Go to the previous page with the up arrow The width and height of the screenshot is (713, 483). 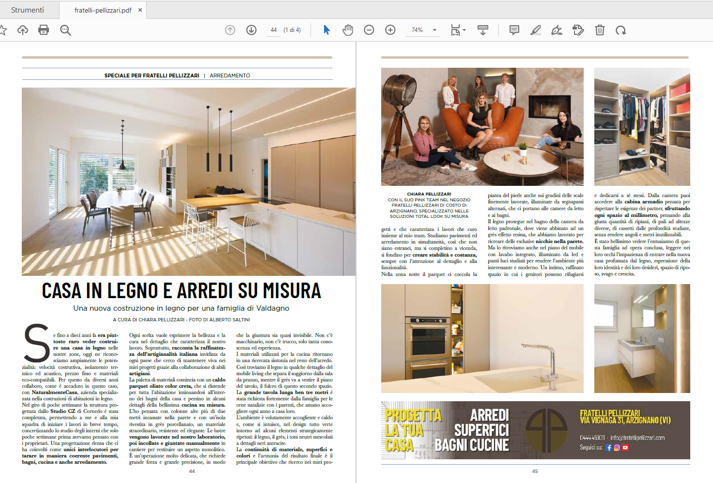230,30
